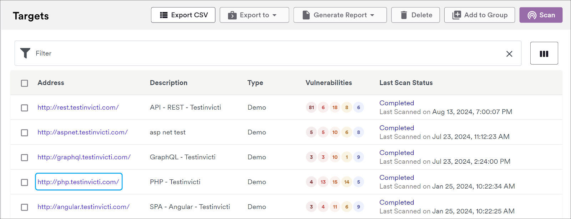Sort by the Address column header
Screen dimensions: 571x219
click(x=51, y=83)
